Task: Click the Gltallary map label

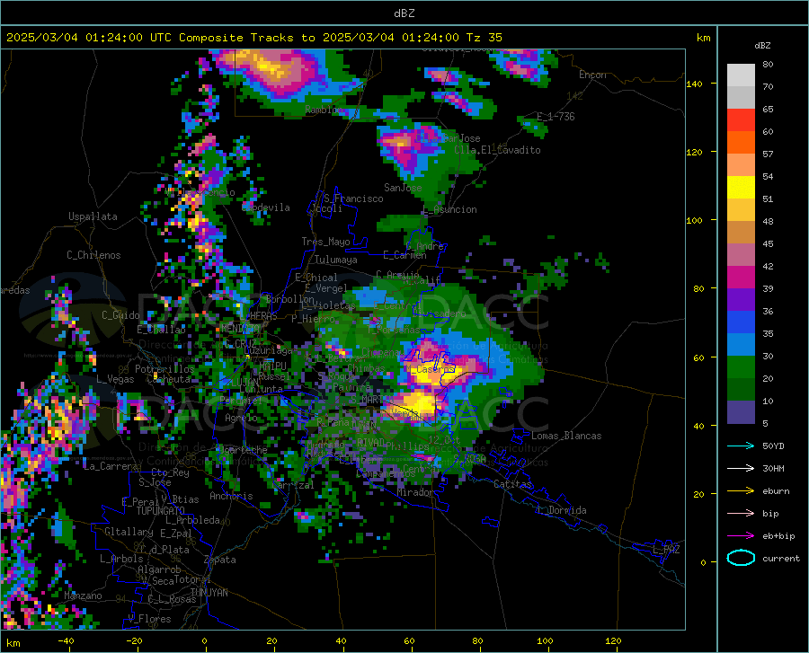Action: click(129, 532)
